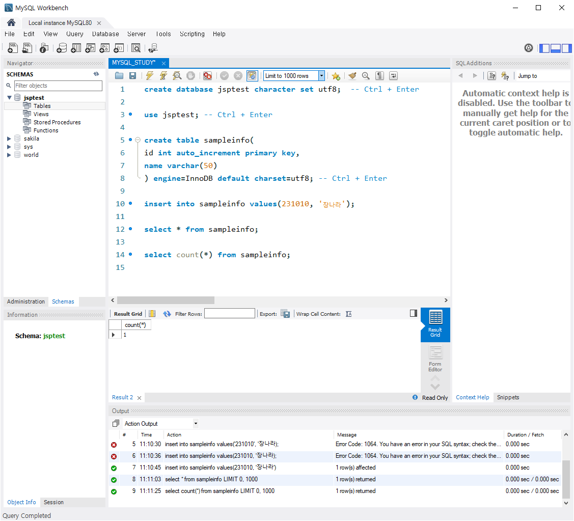574x521 pixels.
Task: Switch to the Snippets tab
Action: pos(508,397)
